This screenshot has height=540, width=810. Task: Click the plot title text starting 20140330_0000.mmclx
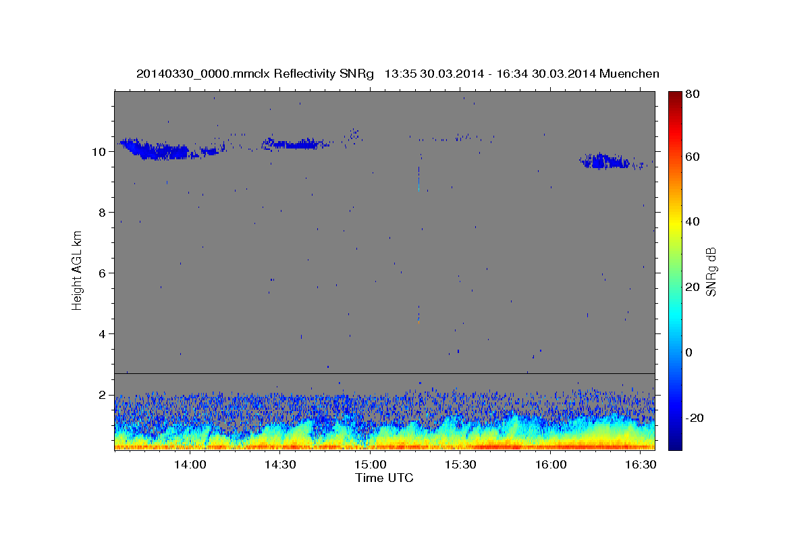[398, 74]
